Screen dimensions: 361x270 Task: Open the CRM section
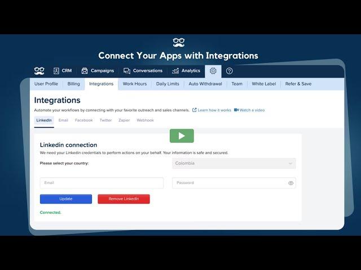point(63,71)
